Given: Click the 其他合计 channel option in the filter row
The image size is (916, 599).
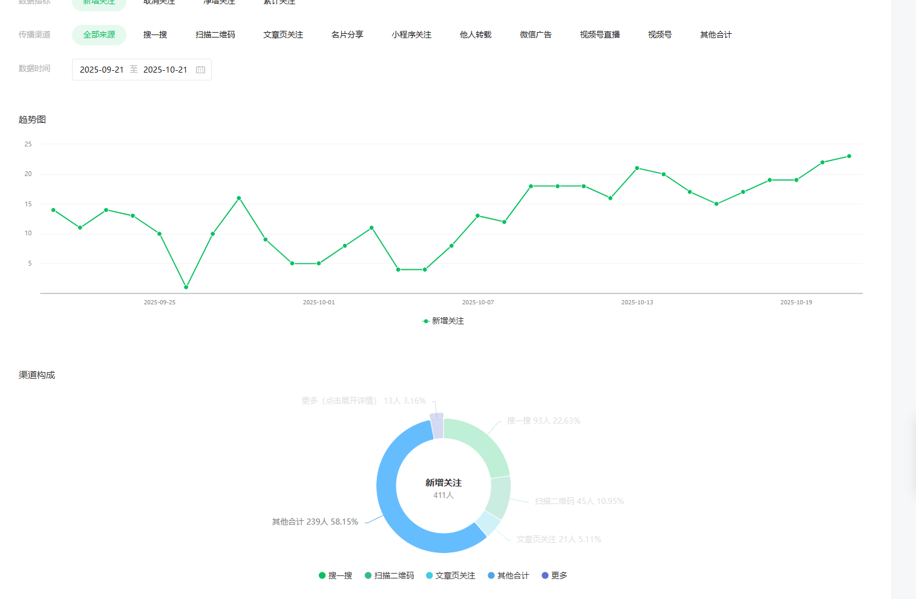Looking at the screenshot, I should coord(716,35).
